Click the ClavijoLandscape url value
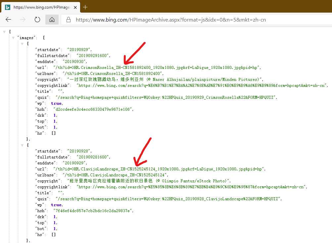 click(x=159, y=169)
